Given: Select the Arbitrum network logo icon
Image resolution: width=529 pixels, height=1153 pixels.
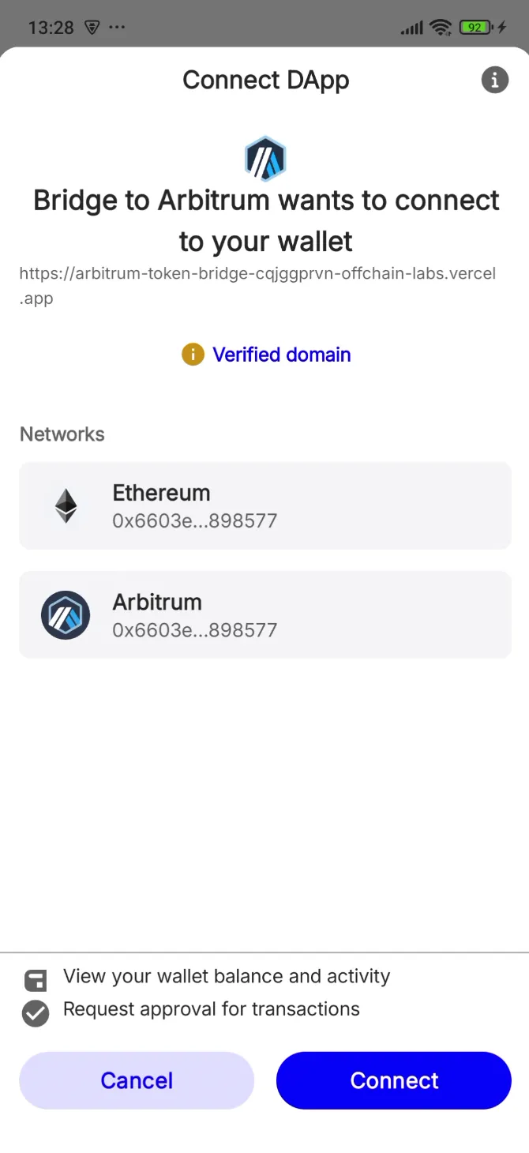Looking at the screenshot, I should 65,614.
